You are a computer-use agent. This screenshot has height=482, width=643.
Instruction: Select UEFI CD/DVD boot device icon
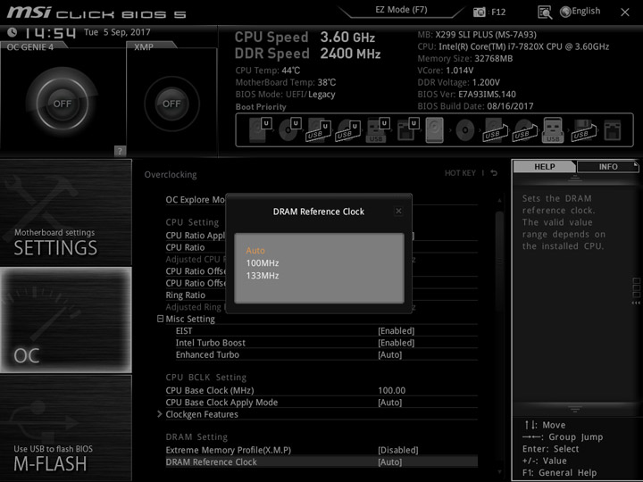tap(289, 129)
